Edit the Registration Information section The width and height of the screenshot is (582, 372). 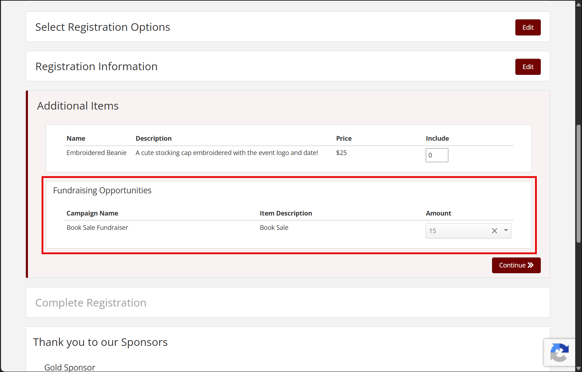(x=528, y=67)
